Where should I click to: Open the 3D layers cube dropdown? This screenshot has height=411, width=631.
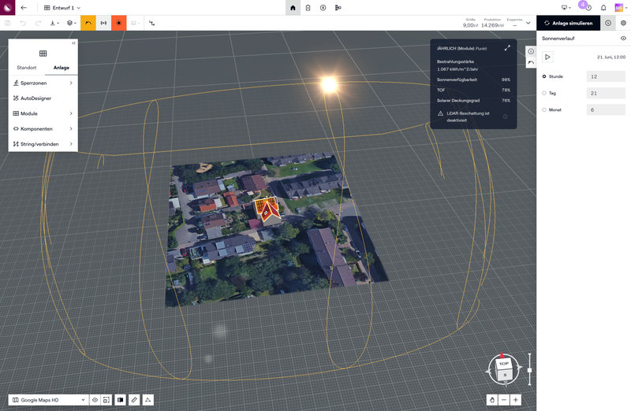(x=71, y=23)
